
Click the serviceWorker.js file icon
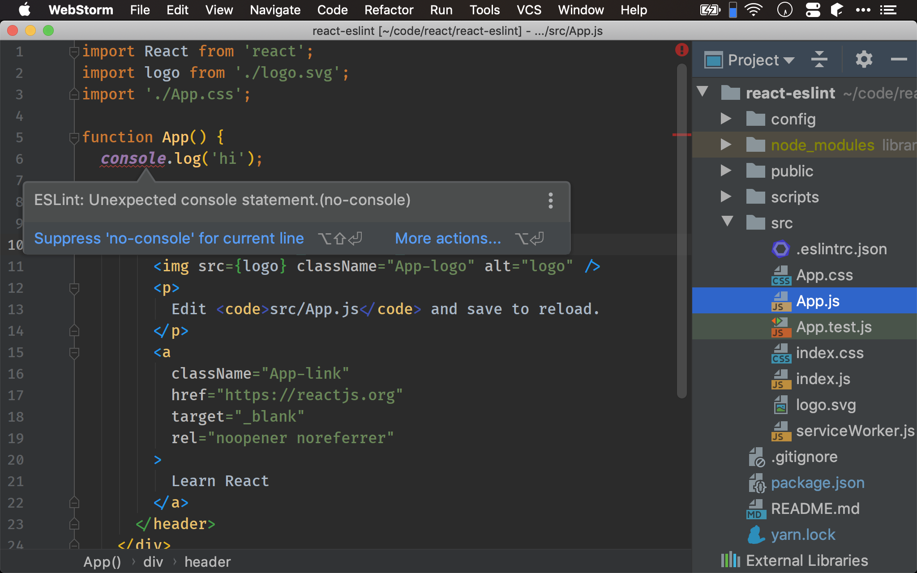[781, 431]
